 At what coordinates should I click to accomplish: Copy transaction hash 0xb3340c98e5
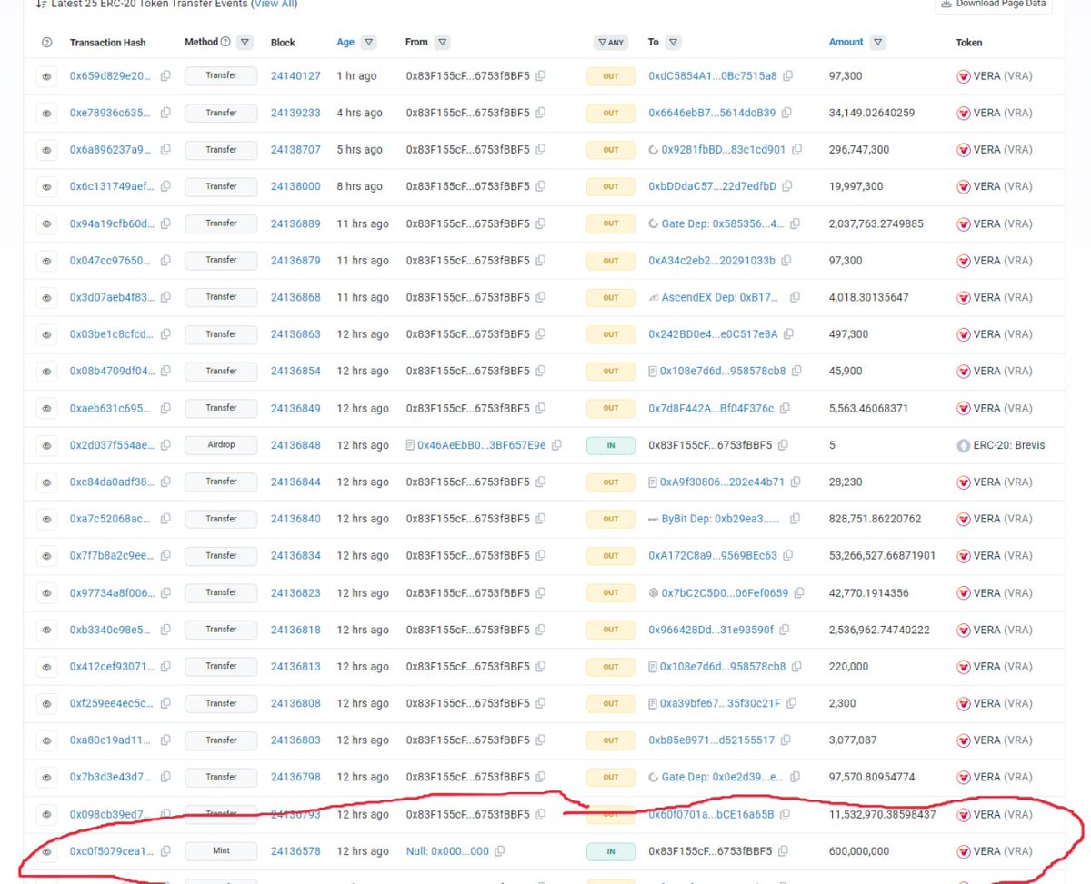(x=165, y=630)
